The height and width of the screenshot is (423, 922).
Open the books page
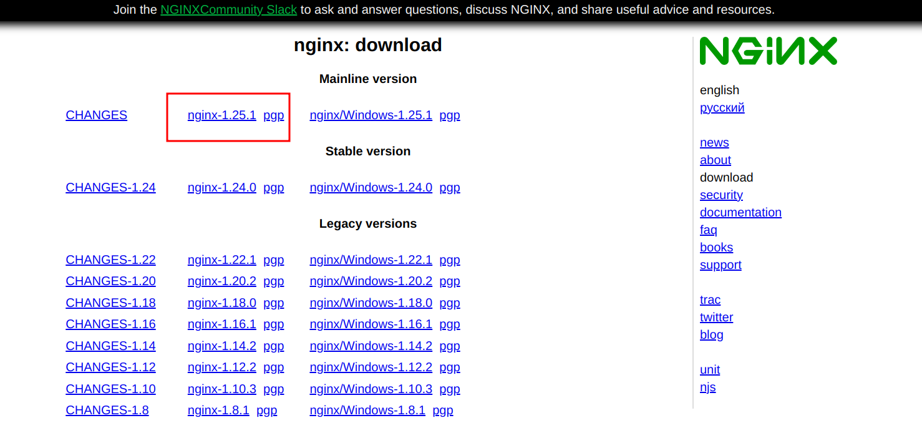(x=716, y=247)
